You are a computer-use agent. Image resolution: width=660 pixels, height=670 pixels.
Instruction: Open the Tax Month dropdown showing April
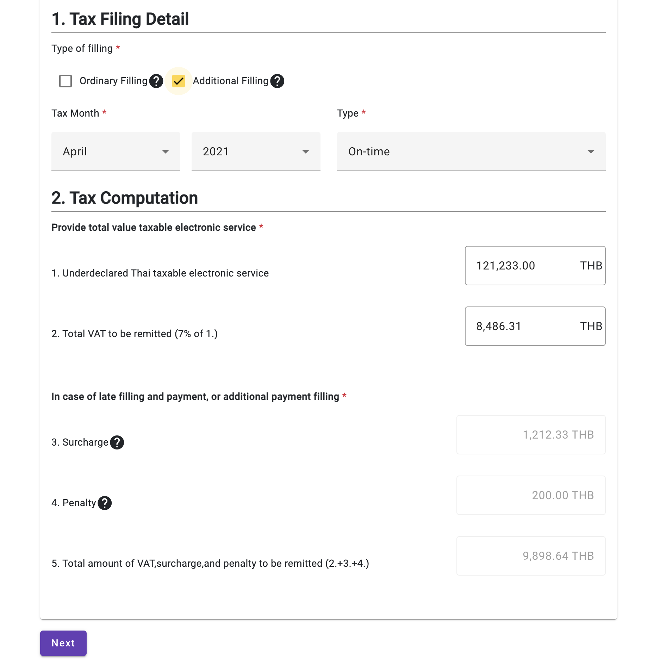(x=116, y=151)
